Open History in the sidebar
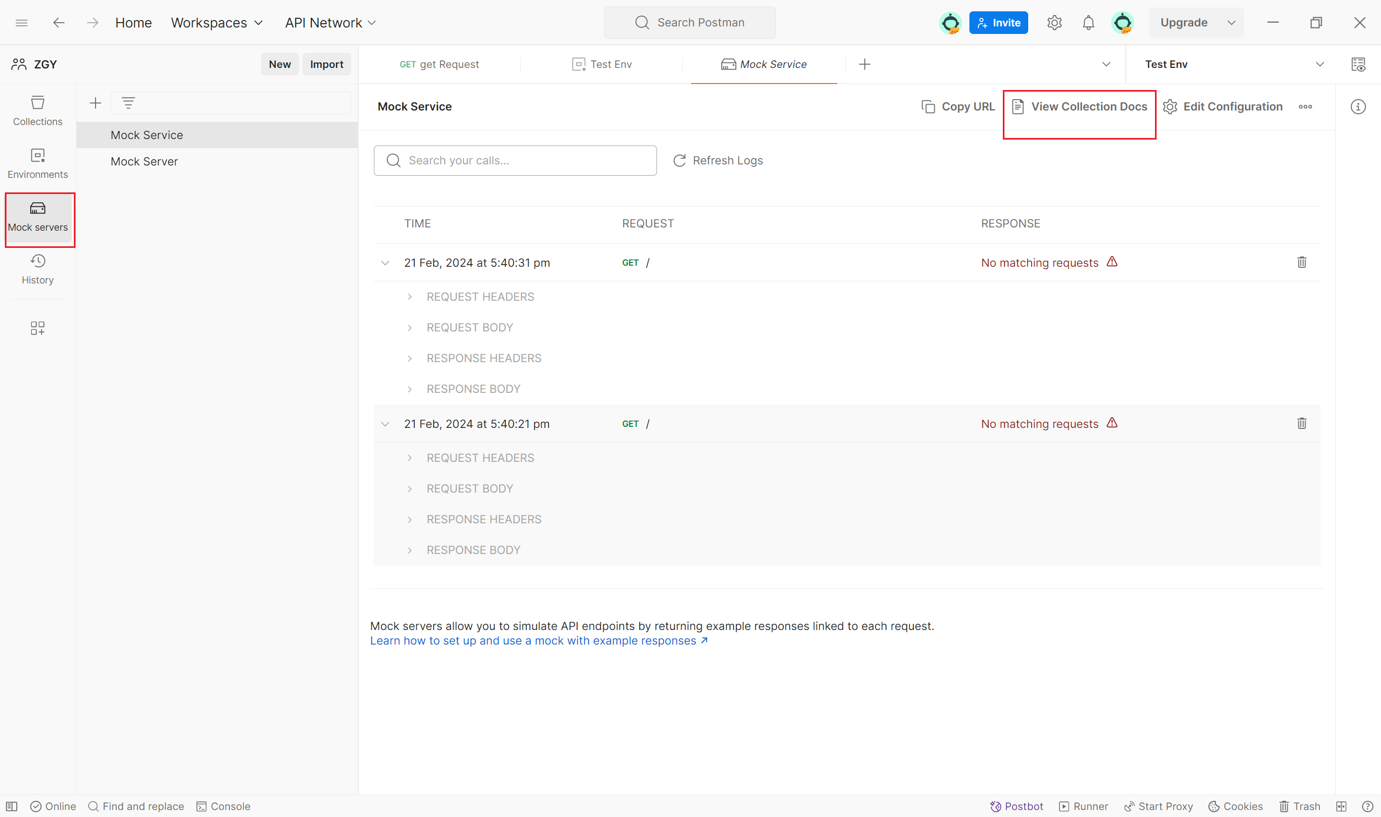Image resolution: width=1381 pixels, height=817 pixels. coord(37,269)
